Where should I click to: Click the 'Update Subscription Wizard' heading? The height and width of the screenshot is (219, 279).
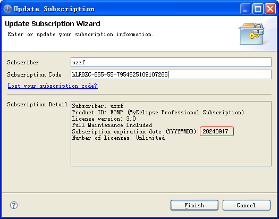(53, 24)
